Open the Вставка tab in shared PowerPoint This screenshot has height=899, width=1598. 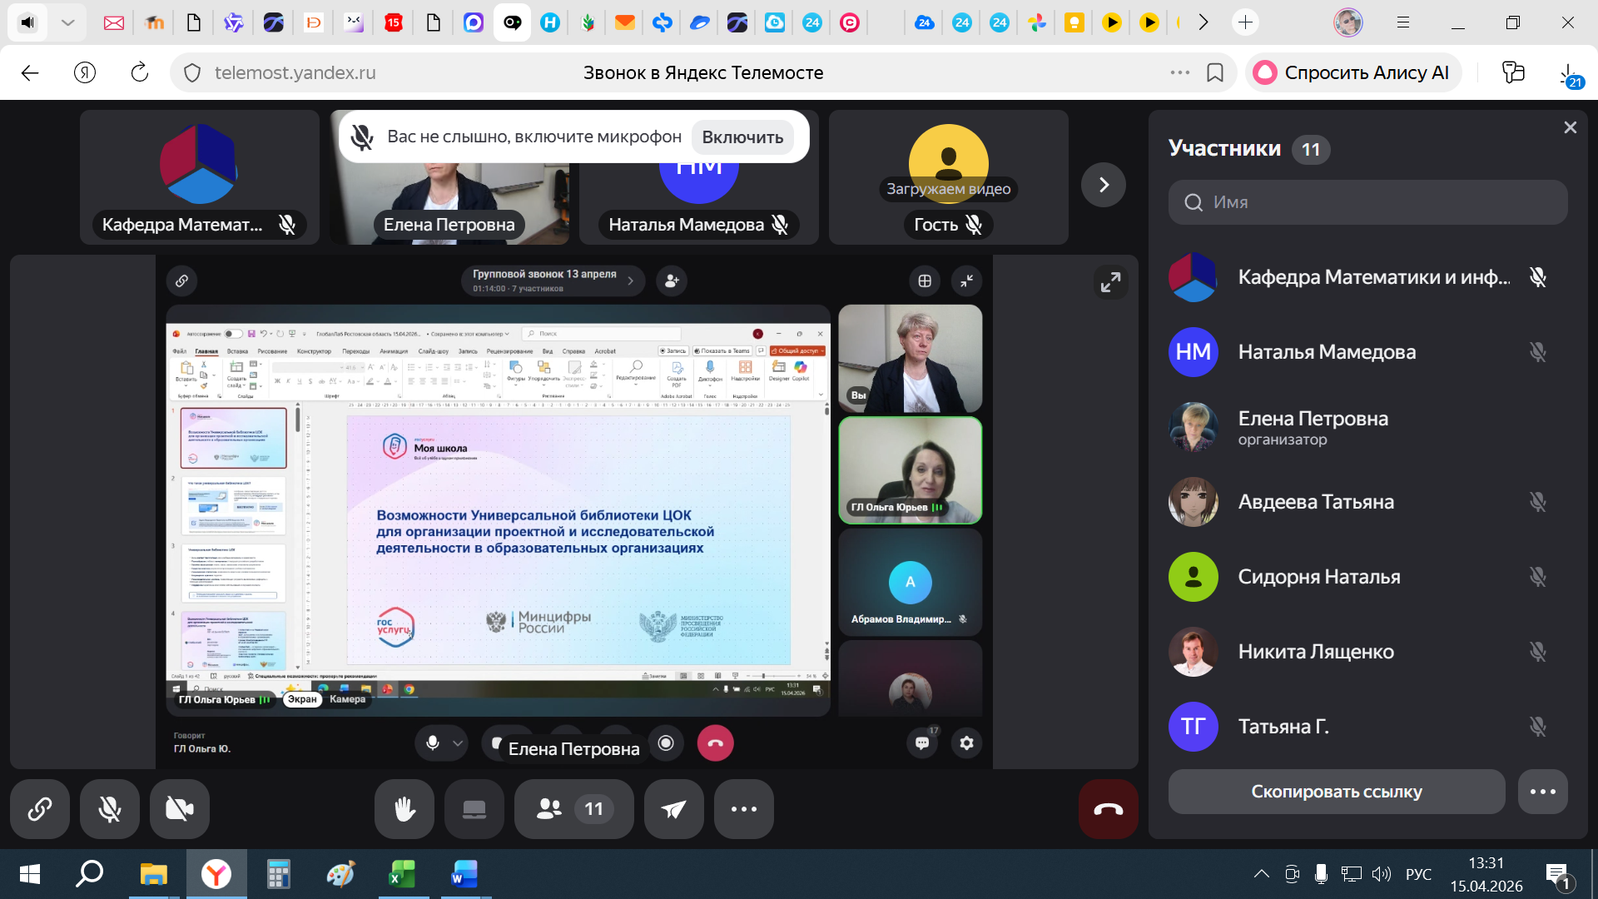237,351
